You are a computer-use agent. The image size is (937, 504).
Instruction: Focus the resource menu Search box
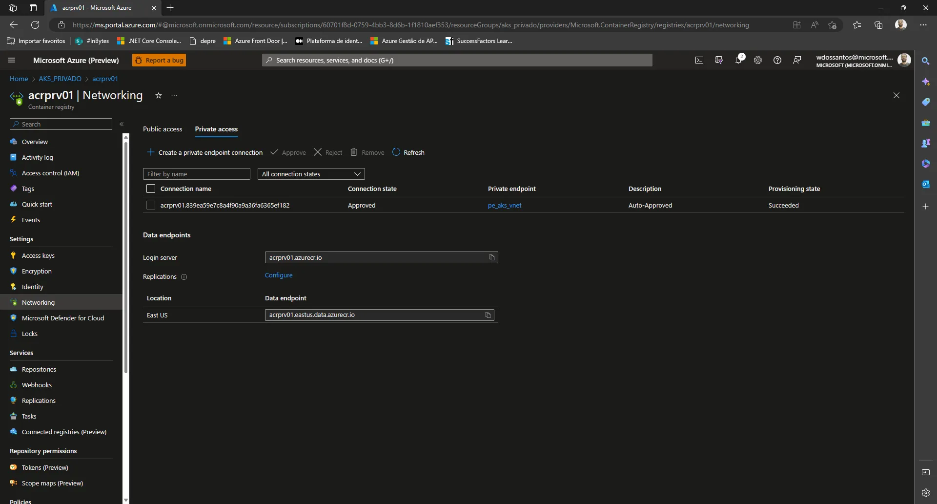point(61,124)
